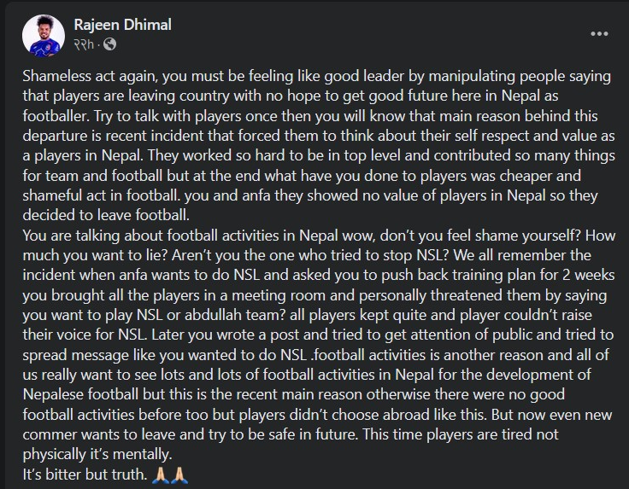Click the phrase "Try to talk with players"
This screenshot has width=629, height=489.
[205, 112]
